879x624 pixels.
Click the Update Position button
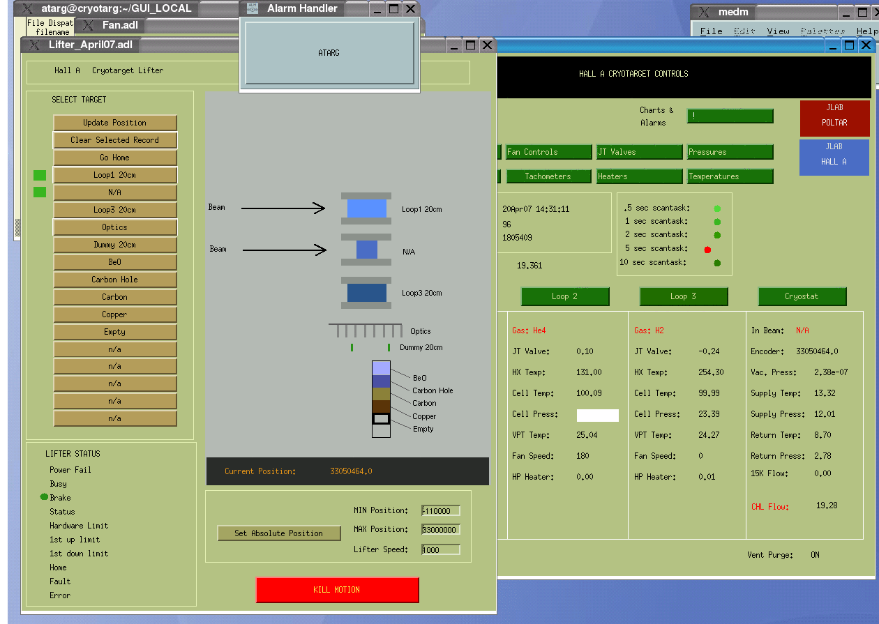point(115,123)
